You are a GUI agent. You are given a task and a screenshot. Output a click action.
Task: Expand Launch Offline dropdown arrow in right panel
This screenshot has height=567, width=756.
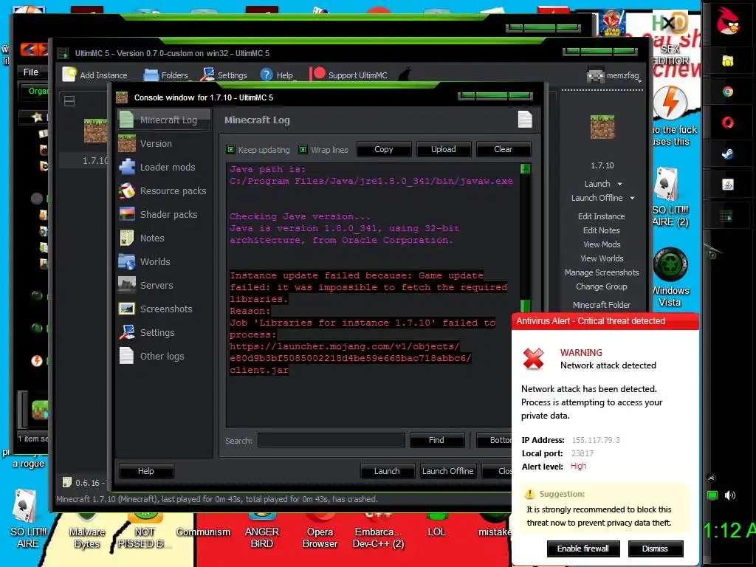tap(632, 198)
